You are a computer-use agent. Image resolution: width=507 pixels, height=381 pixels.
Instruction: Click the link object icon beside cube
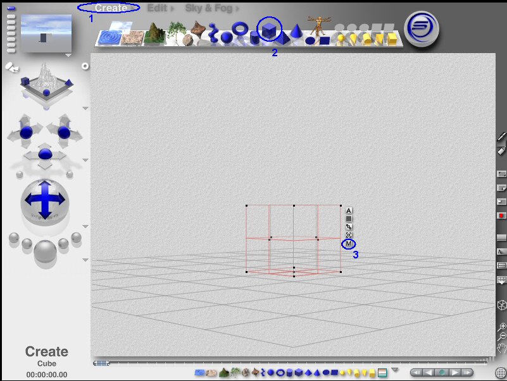(x=349, y=227)
